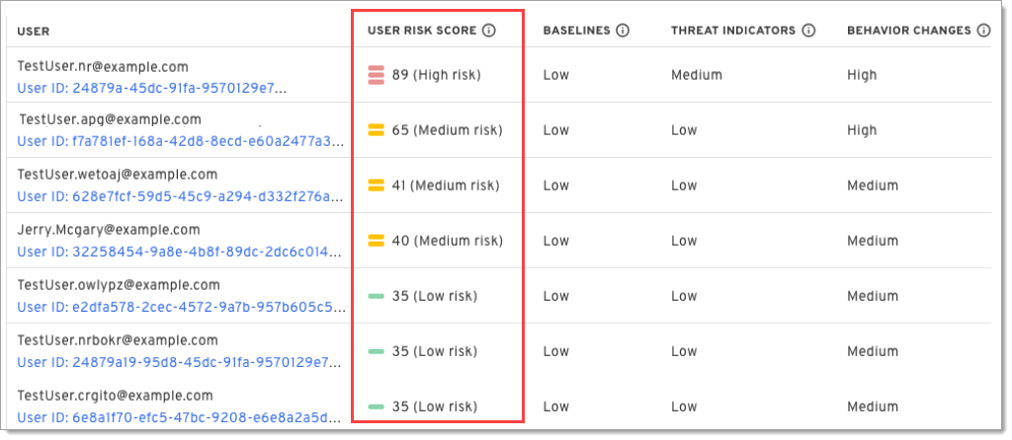Click yellow risk icon for score 40
The width and height of the screenshot is (1012, 440).
(376, 241)
